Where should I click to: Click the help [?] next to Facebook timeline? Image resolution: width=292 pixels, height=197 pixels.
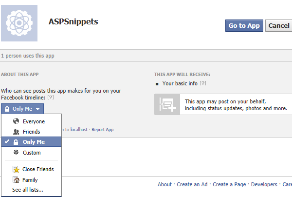tap(51, 98)
